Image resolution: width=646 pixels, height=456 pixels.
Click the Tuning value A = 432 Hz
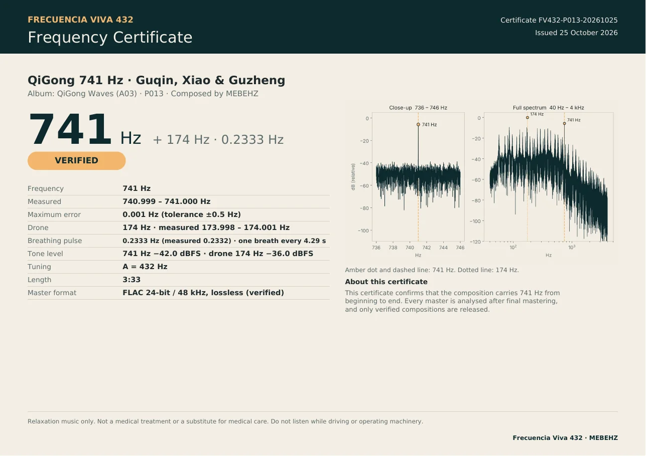145,267
